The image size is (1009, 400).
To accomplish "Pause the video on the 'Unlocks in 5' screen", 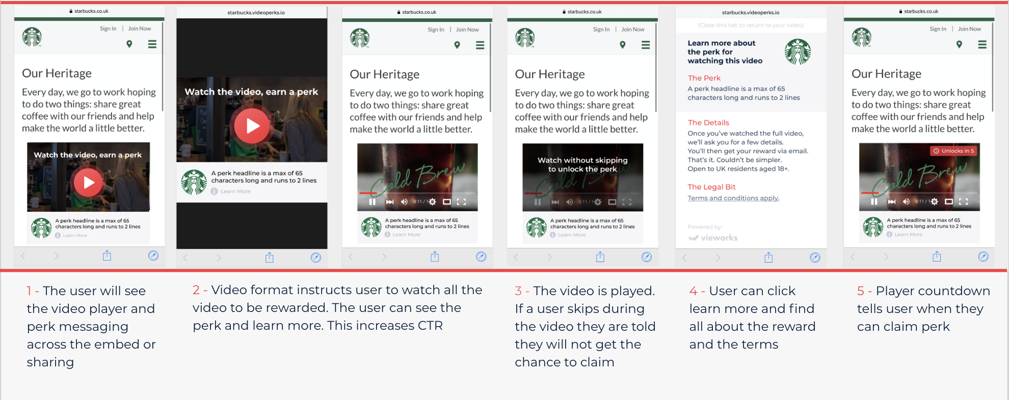I will click(x=874, y=202).
